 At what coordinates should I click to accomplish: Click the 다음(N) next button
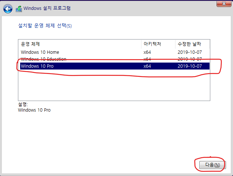212,165
